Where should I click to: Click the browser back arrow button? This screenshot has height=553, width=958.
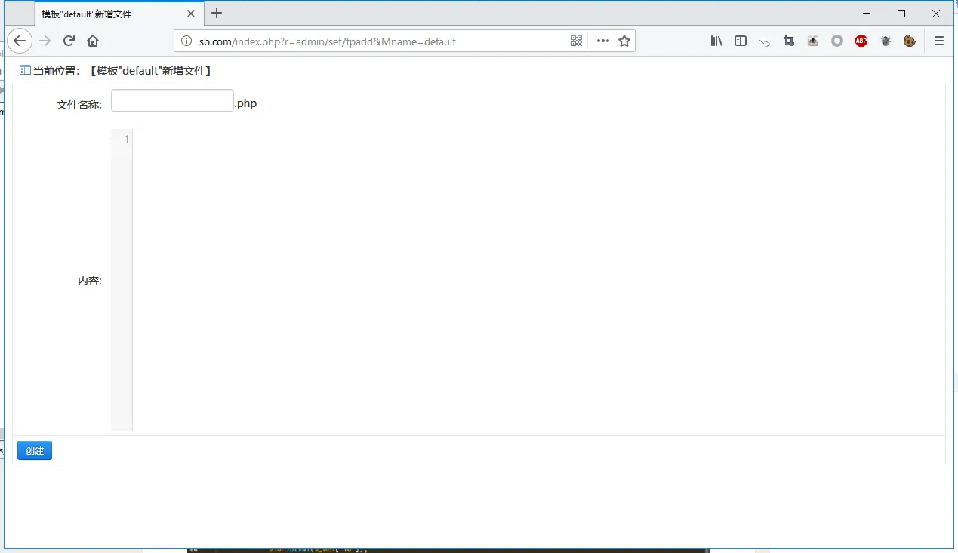(20, 41)
